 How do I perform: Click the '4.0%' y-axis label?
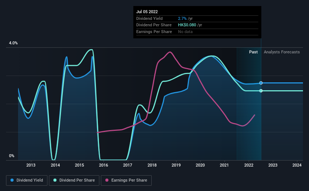pyautogui.click(x=13, y=43)
